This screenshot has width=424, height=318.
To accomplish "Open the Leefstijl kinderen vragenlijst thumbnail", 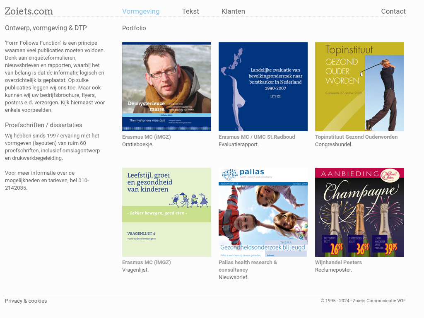I will pos(166,212).
